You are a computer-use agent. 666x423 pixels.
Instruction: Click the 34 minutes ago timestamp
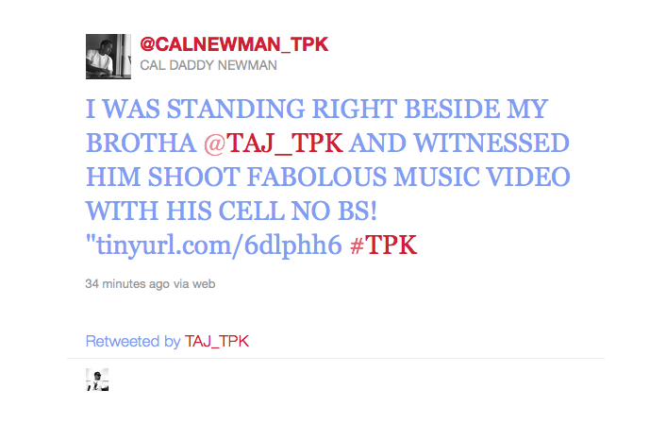(127, 283)
